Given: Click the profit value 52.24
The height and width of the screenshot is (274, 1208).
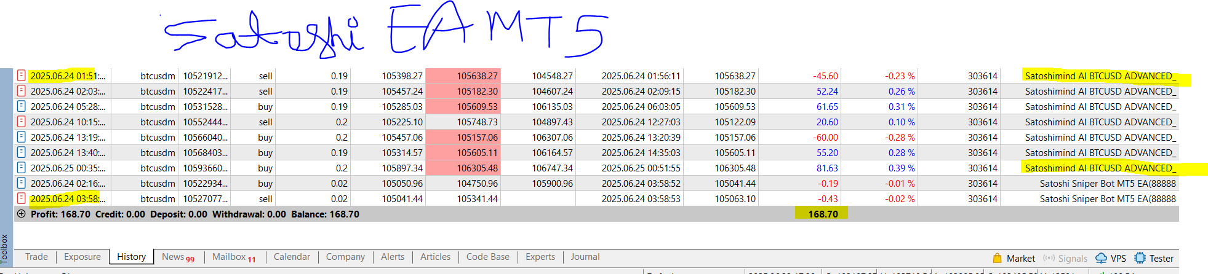Looking at the screenshot, I should (827, 92).
